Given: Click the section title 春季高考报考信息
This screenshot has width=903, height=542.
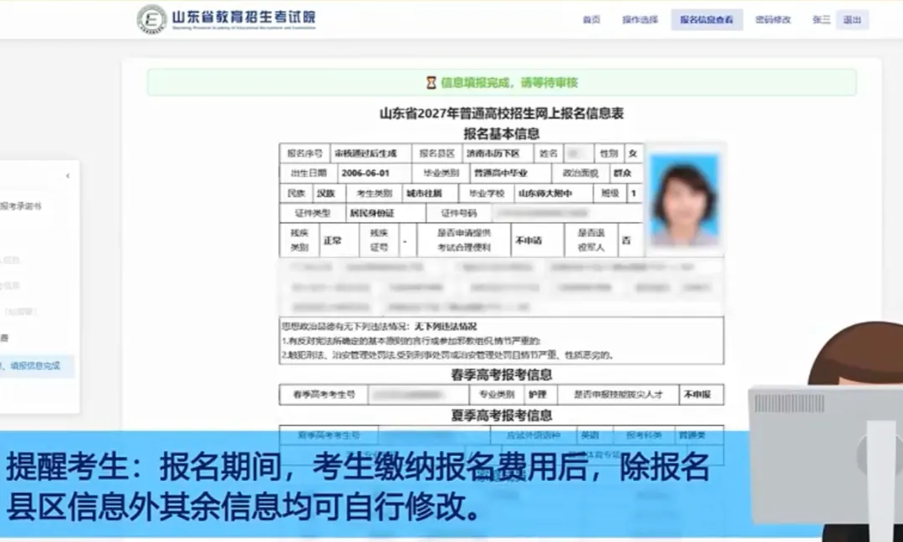Looking at the screenshot, I should pyautogui.click(x=502, y=375).
